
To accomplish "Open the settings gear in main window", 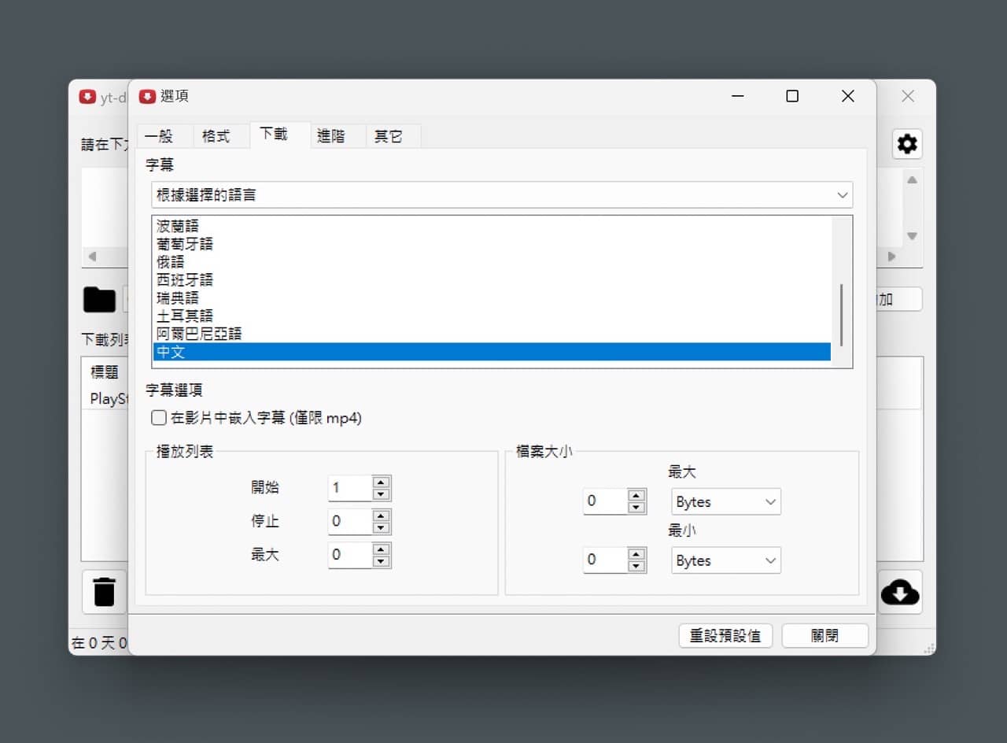I will tap(907, 144).
